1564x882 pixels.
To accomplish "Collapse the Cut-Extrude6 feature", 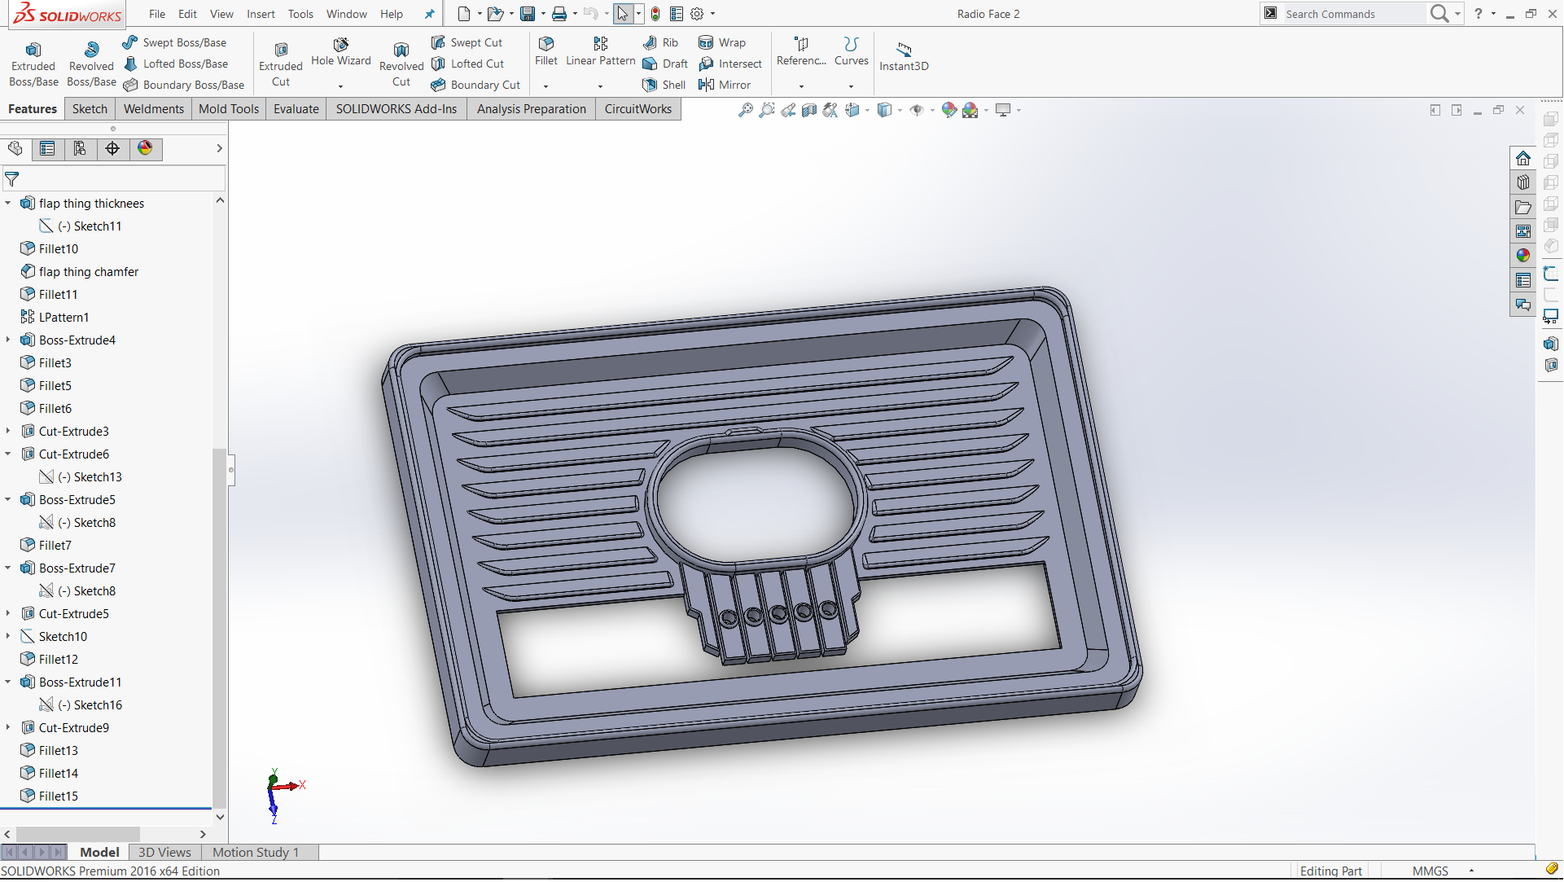I will (8, 454).
